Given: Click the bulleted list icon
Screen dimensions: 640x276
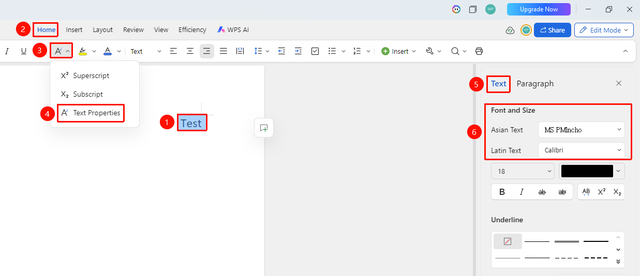Looking at the screenshot, I should 333,51.
